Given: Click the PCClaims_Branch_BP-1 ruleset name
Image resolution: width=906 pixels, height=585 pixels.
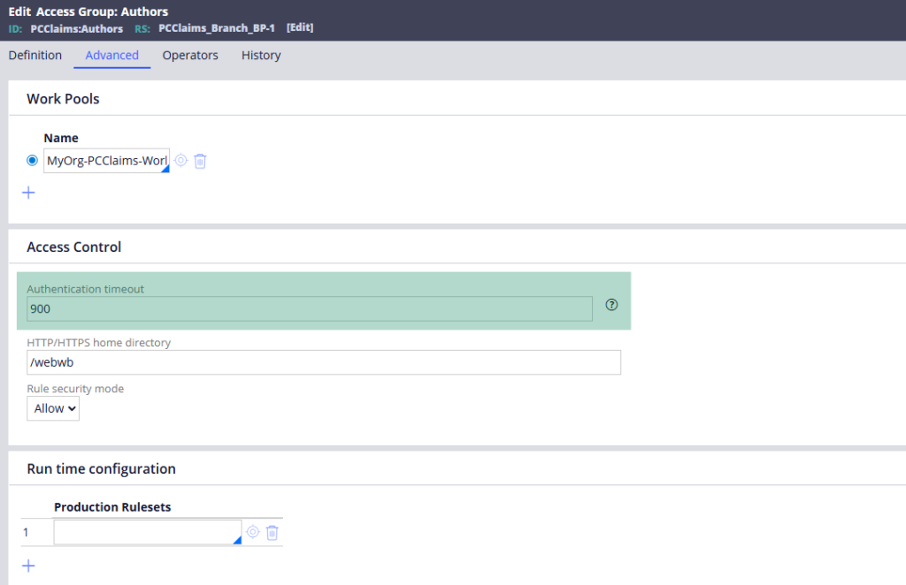Looking at the screenshot, I should coord(217,27).
